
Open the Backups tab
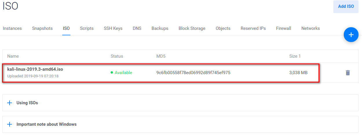pos(160,28)
